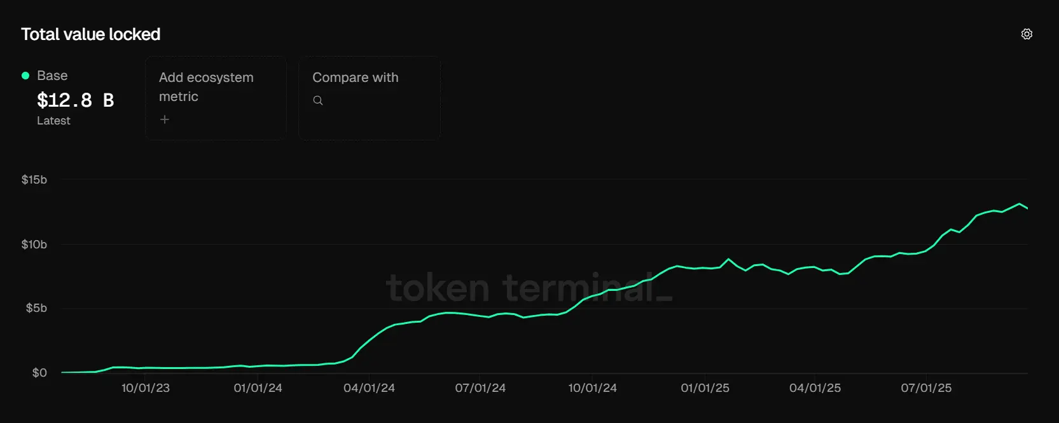Click the 01/01/24 date axis label
The height and width of the screenshot is (423, 1059).
[x=258, y=388]
